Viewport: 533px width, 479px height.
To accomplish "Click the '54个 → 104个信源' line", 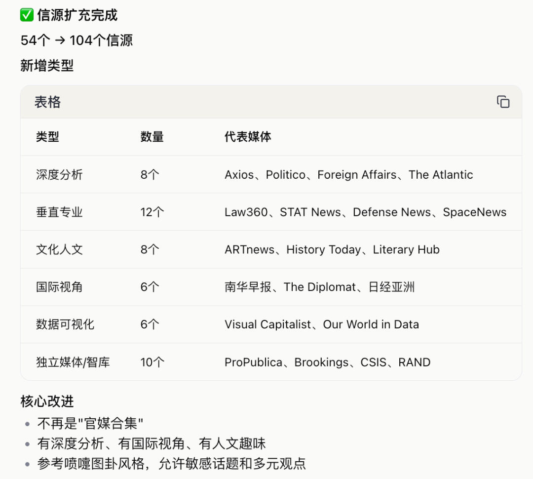I will coord(76,40).
